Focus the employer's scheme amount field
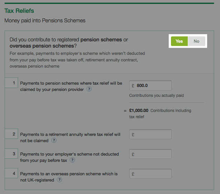 click(150, 154)
